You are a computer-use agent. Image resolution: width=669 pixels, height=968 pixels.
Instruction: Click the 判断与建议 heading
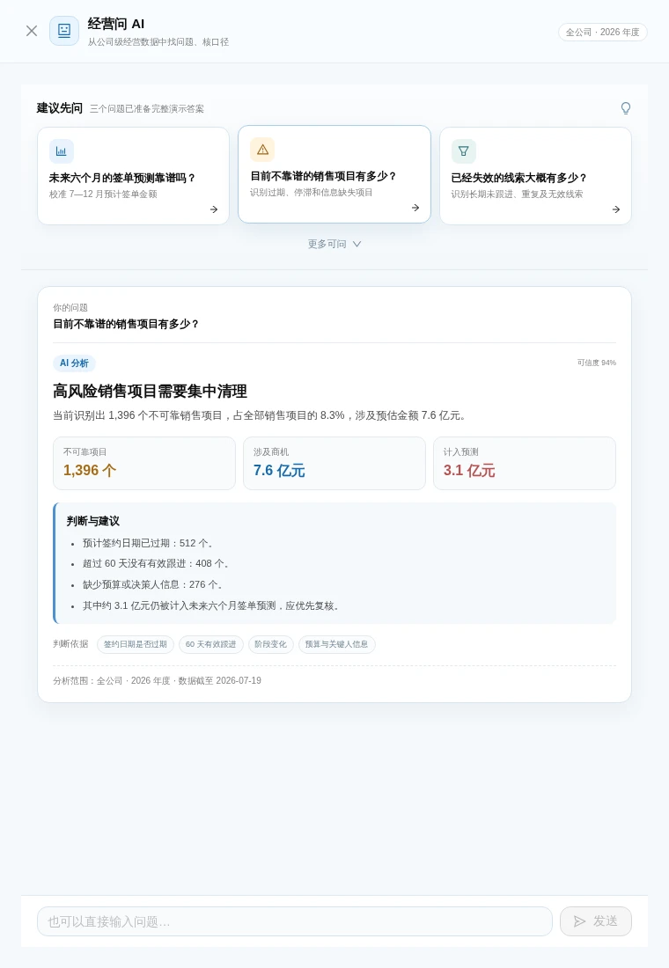click(93, 521)
